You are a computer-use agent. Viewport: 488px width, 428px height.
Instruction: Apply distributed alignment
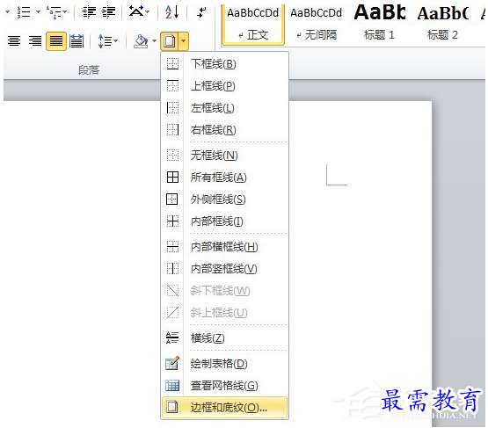[x=76, y=40]
